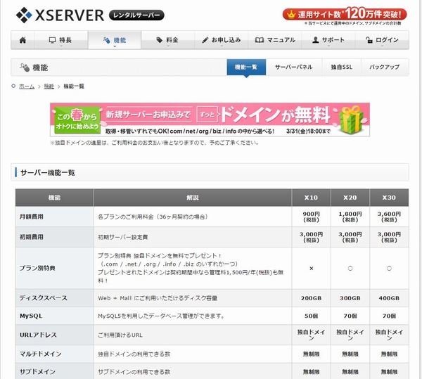
Task: Click the URLアドレス row label
Action: coord(38,335)
